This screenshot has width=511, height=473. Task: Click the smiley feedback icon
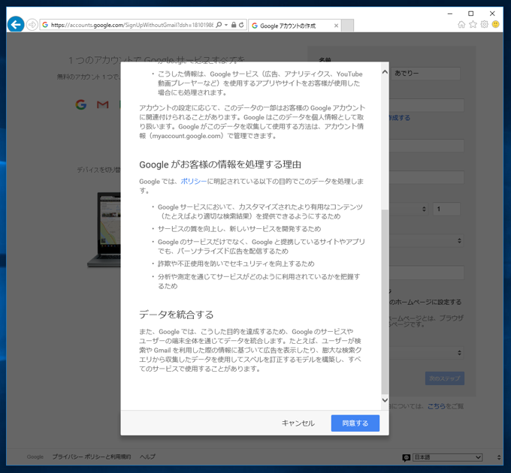(495, 25)
